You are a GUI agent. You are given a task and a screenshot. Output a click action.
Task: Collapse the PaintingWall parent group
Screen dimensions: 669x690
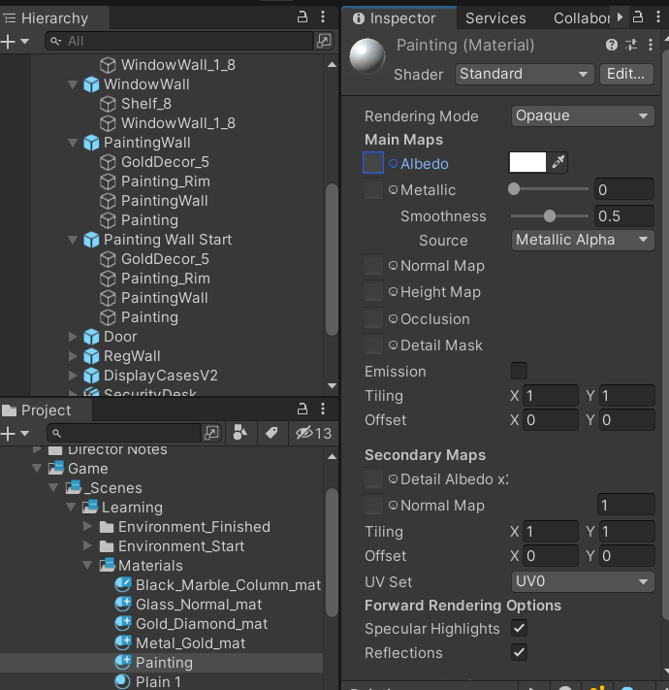pyautogui.click(x=73, y=143)
